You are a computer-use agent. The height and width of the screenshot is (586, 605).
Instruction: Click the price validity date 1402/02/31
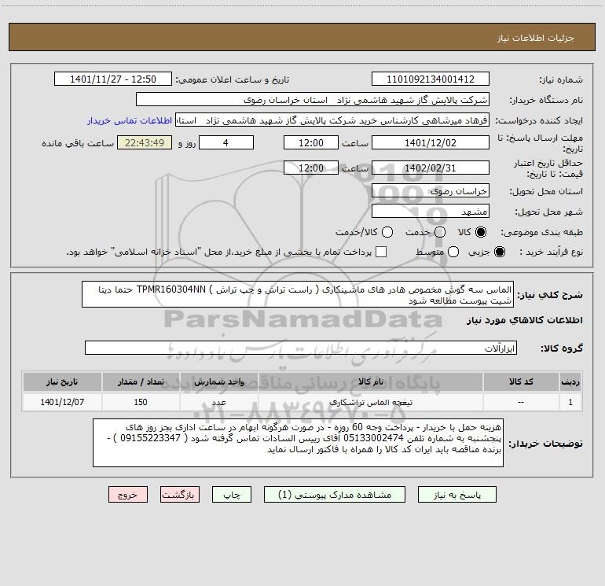point(431,168)
